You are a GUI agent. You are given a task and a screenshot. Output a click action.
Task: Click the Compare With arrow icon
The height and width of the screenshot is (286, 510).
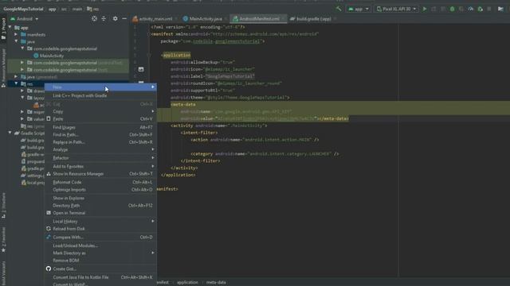(49, 237)
